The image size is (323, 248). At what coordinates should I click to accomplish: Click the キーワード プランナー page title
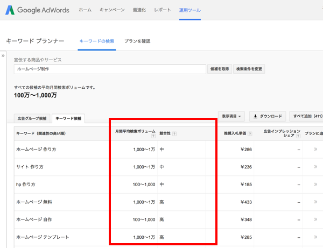tap(35, 41)
